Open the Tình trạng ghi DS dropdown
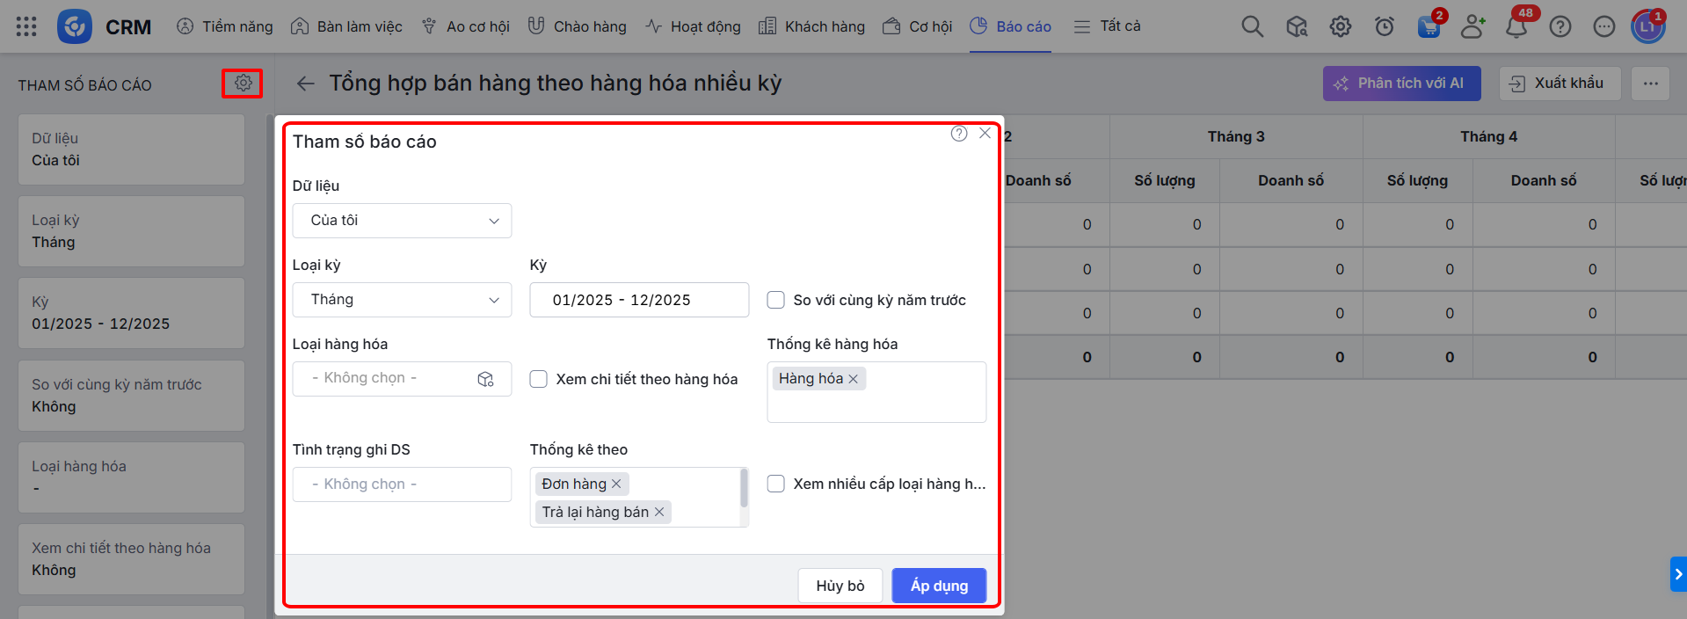 [402, 484]
